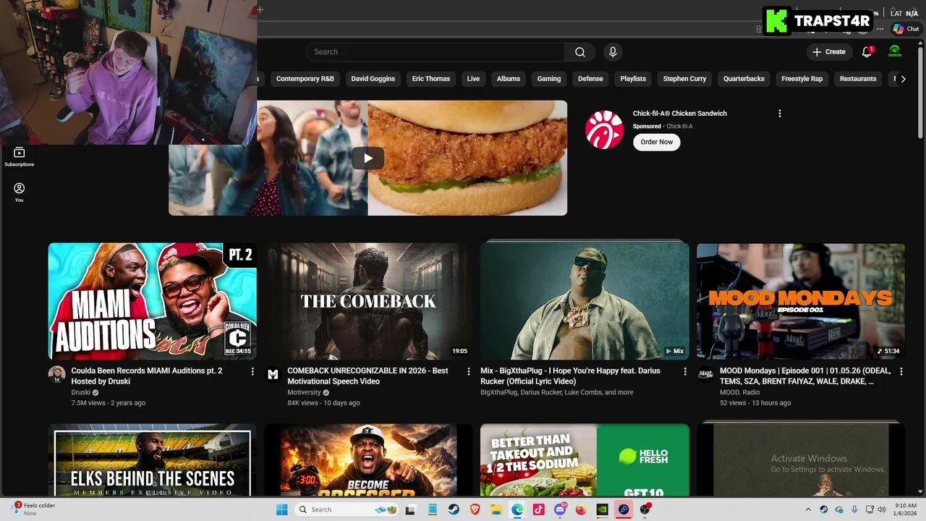Open the YouTube account avatar menu
Viewport: 926px width, 521px height.
(x=895, y=52)
